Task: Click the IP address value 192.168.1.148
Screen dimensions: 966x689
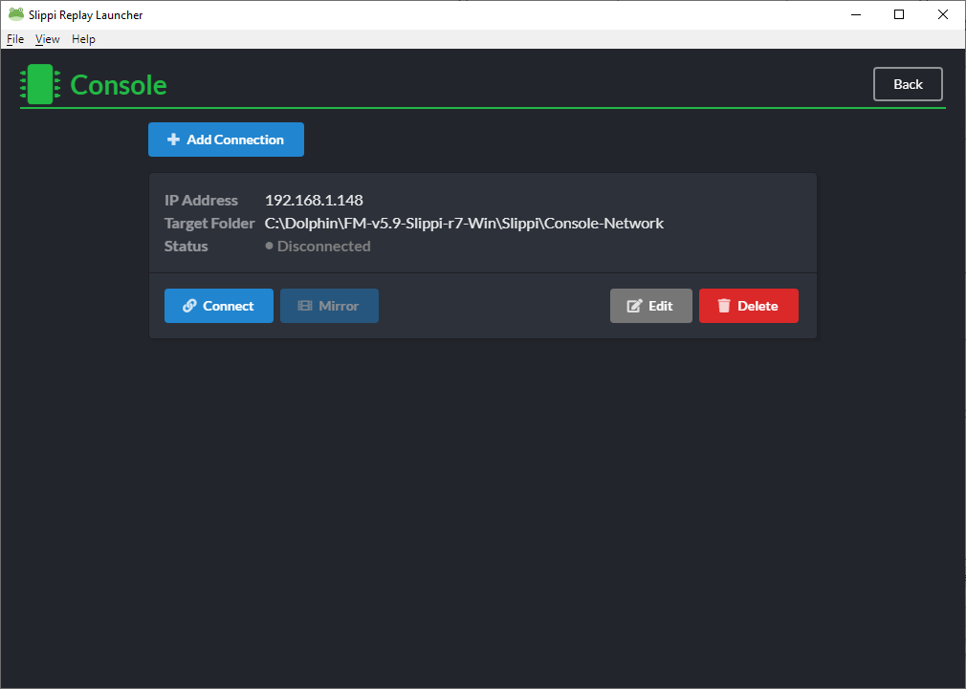Action: [315, 200]
